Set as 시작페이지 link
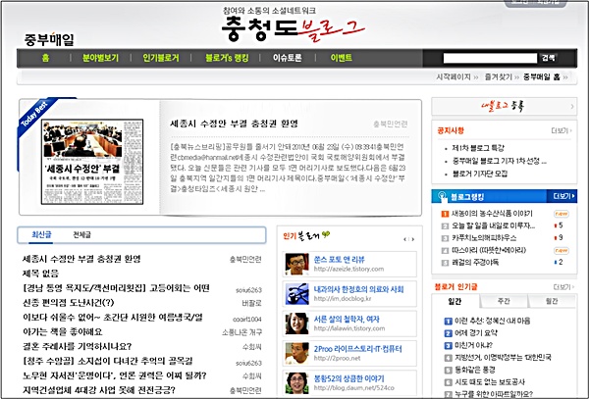This screenshot has height=399, width=589. pos(454,76)
